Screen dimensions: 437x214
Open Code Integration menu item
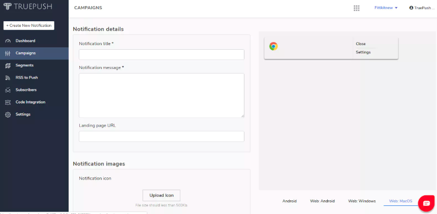(34, 102)
